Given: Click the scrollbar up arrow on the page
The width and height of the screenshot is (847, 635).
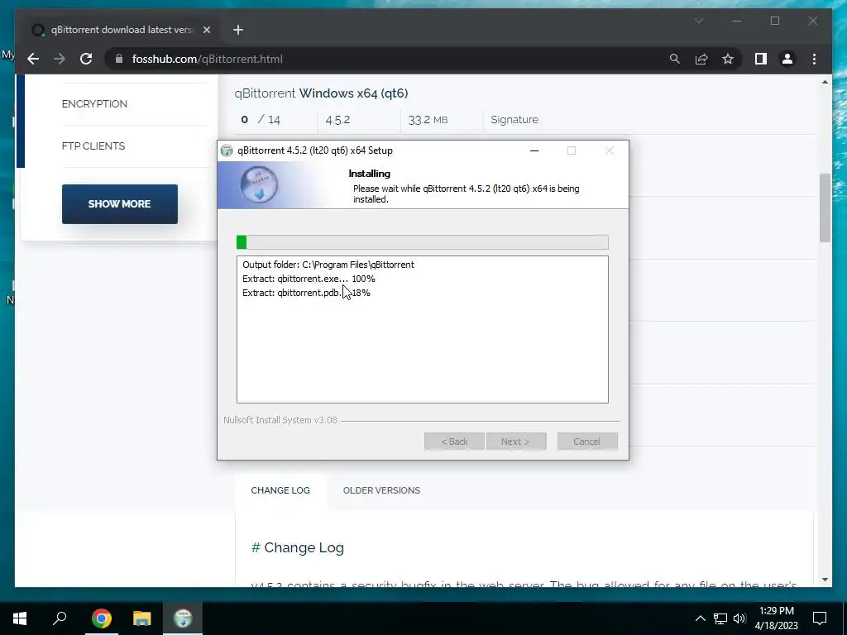Looking at the screenshot, I should tap(825, 82).
